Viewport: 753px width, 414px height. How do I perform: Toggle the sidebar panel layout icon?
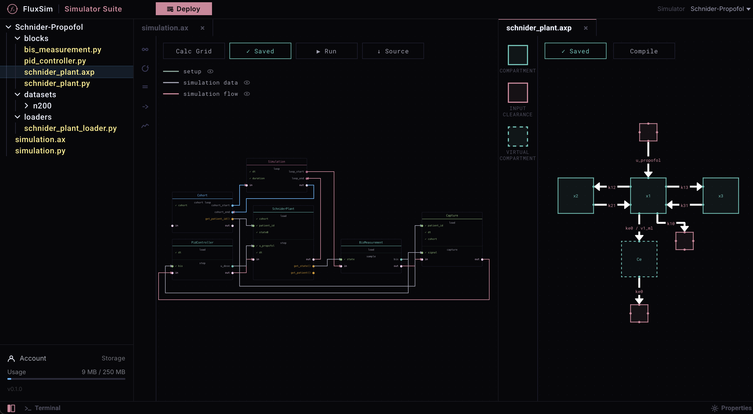pyautogui.click(x=11, y=408)
